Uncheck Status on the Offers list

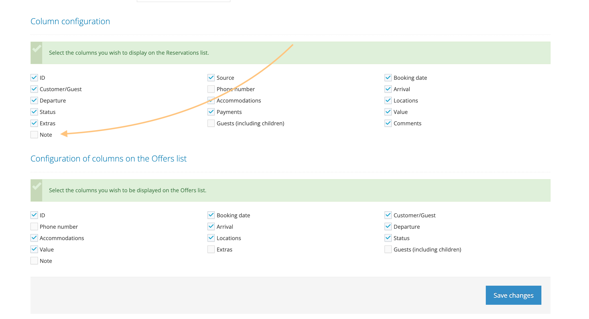tap(388, 238)
